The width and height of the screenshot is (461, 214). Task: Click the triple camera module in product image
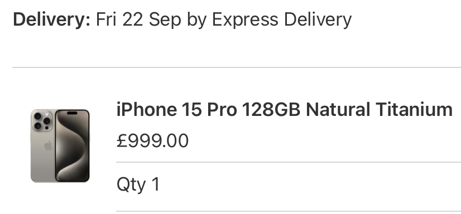tap(42, 120)
